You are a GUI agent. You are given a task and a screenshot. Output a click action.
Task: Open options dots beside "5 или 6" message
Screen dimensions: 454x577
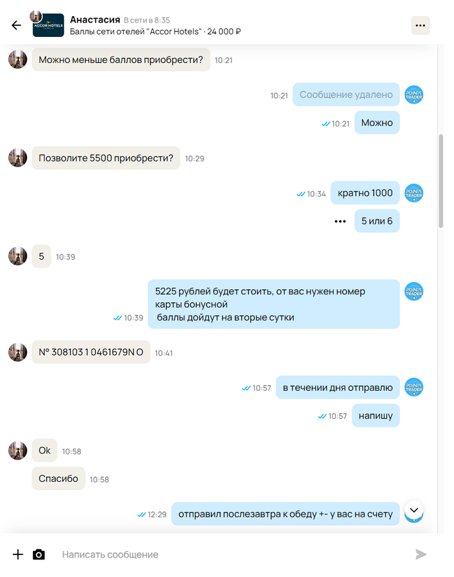340,221
